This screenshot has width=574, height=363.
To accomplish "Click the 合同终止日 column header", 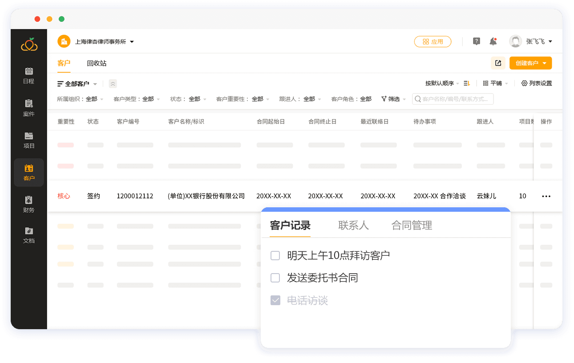I will (322, 121).
